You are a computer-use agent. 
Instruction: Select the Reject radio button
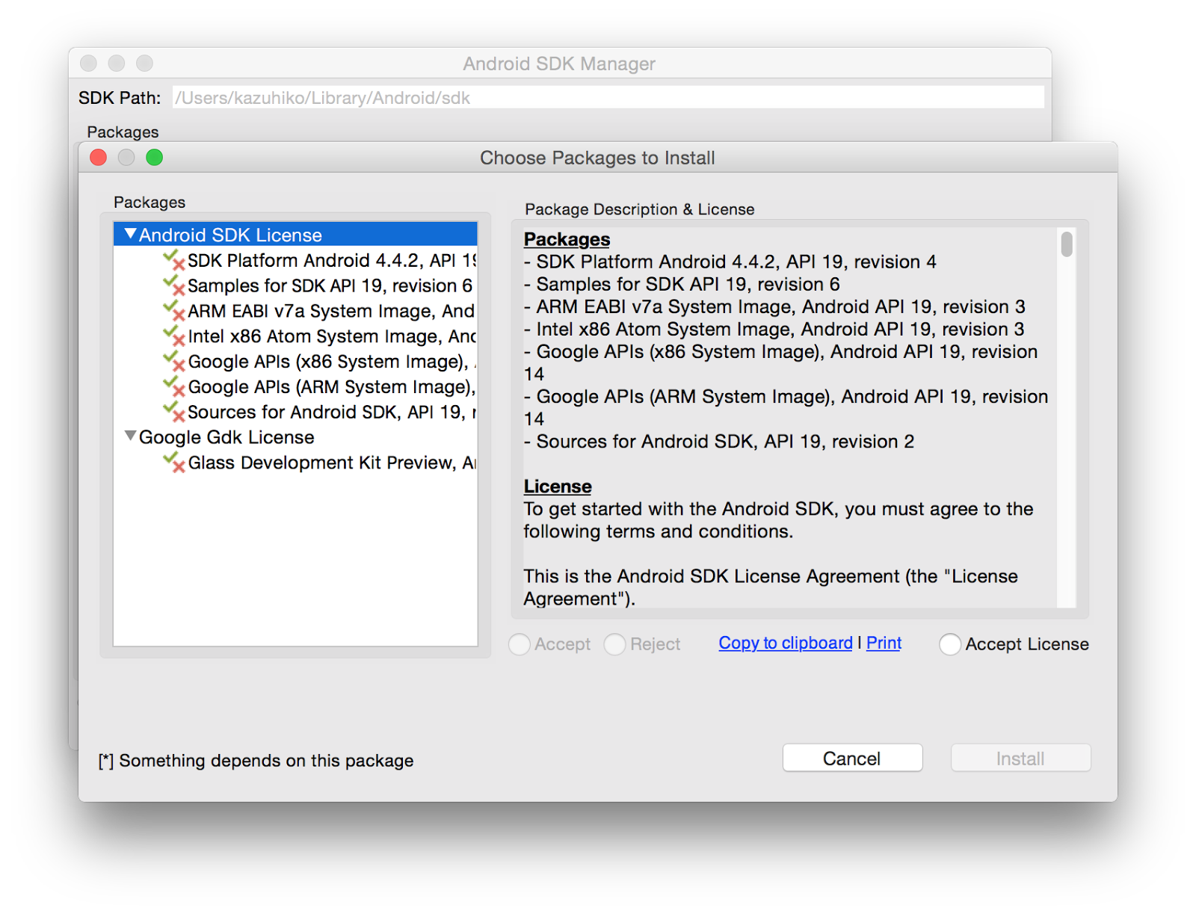click(614, 644)
